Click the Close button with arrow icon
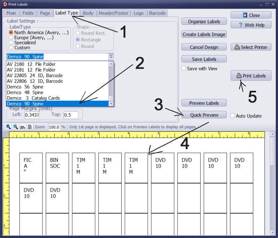This screenshot has width=278, height=238. click(x=251, y=15)
